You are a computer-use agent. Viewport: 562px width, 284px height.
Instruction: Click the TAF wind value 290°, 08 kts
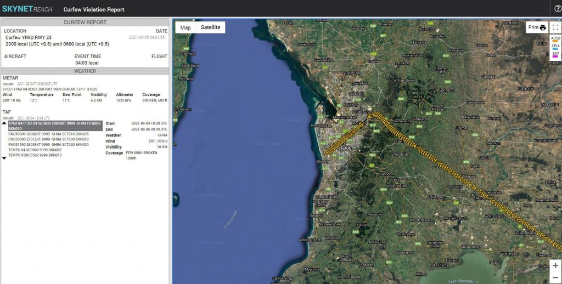coord(157,141)
